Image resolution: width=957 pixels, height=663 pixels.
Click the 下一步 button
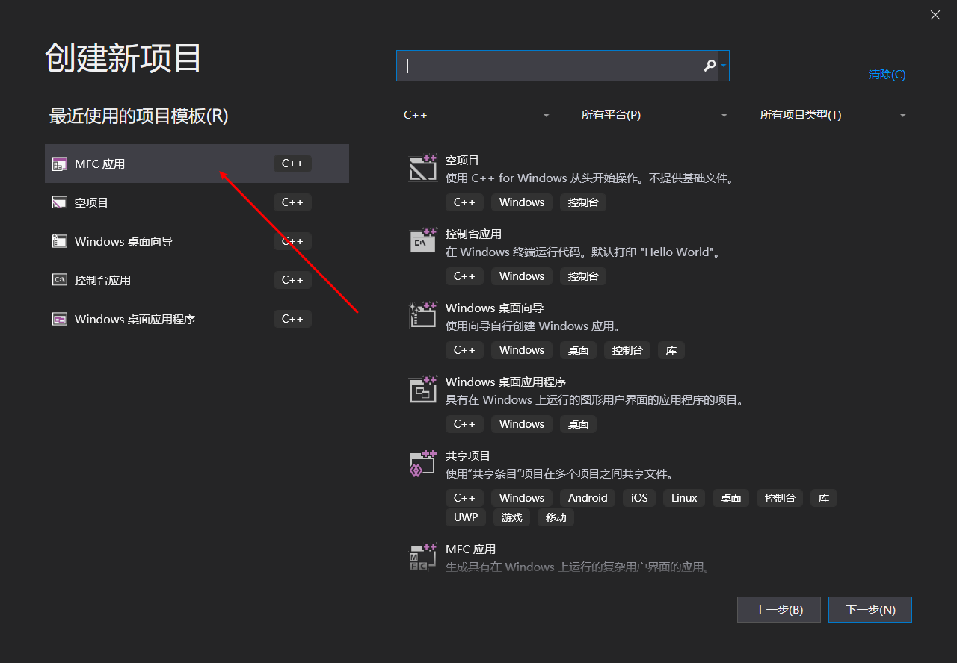click(870, 609)
